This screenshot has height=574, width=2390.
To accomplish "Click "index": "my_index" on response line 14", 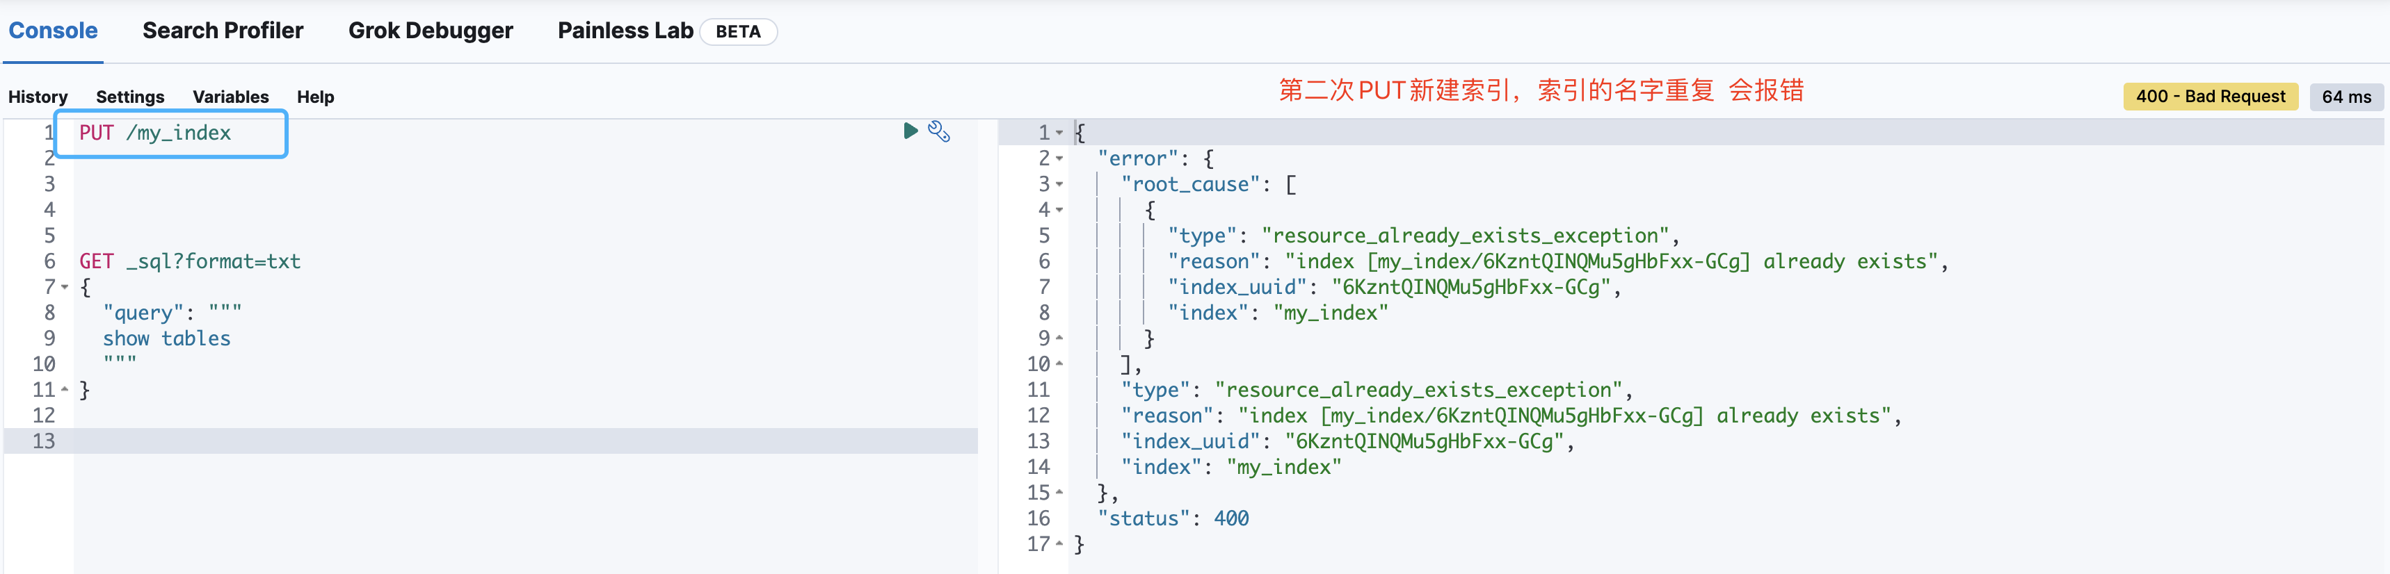I will click(1231, 468).
